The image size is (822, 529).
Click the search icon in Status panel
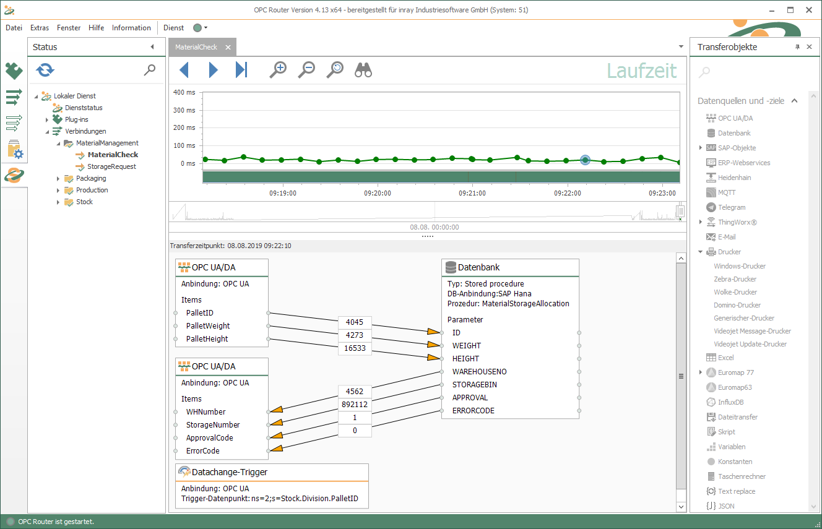[149, 70]
